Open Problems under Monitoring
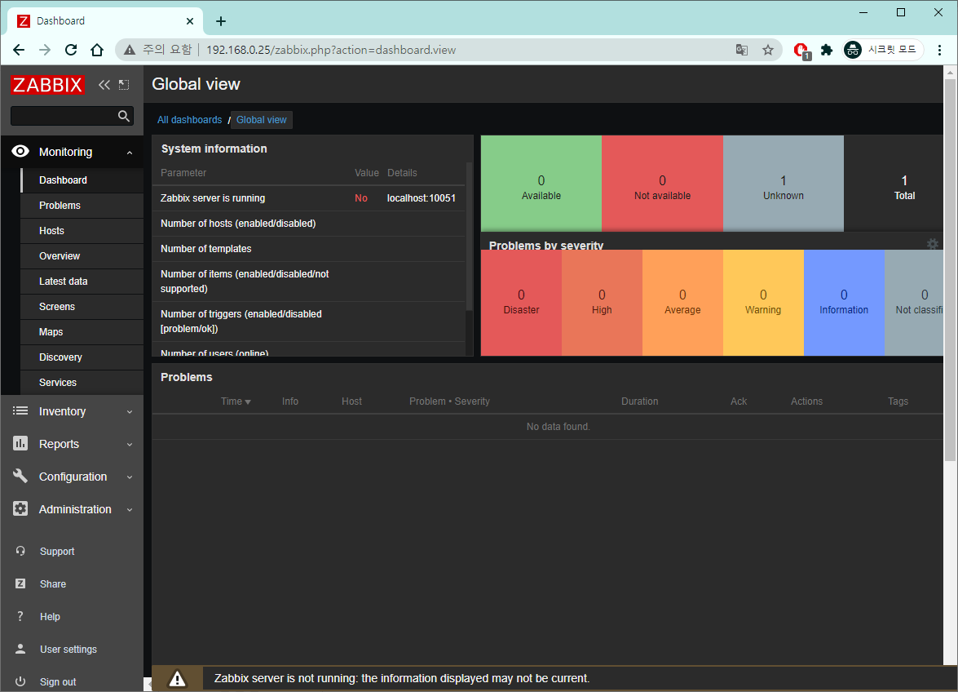 (x=82, y=206)
